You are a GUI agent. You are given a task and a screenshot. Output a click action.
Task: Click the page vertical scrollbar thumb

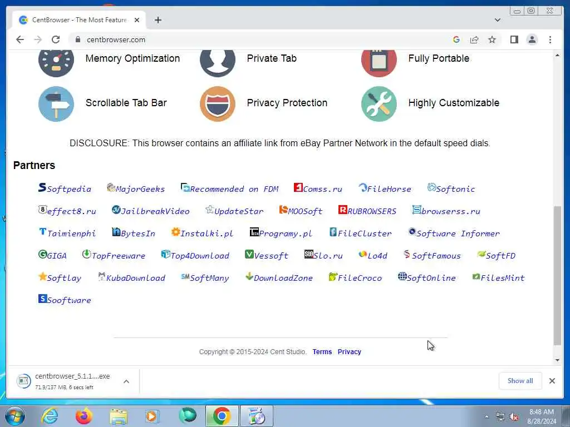point(557,275)
